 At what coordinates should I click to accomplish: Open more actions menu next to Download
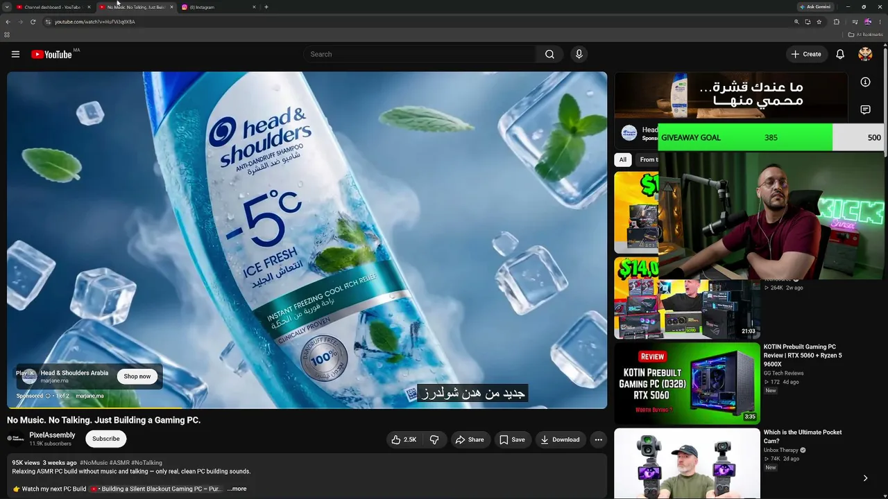point(598,439)
